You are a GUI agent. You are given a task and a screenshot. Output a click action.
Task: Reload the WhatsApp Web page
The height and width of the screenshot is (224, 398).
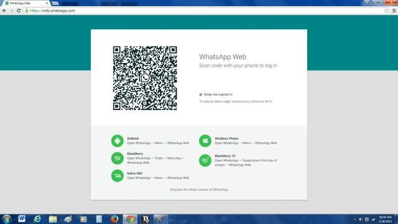coord(19,11)
